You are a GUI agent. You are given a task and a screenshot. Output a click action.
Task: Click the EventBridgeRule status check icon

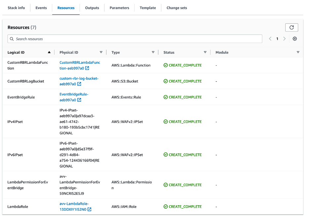(x=166, y=97)
